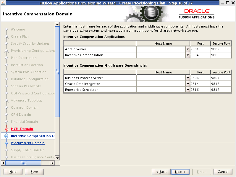Click the Common Domain step in sidebar
236x177 pixels.
click(25, 107)
